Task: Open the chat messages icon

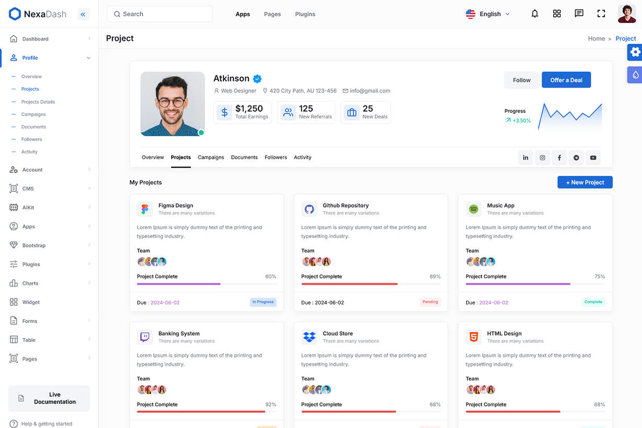Action: [579, 14]
